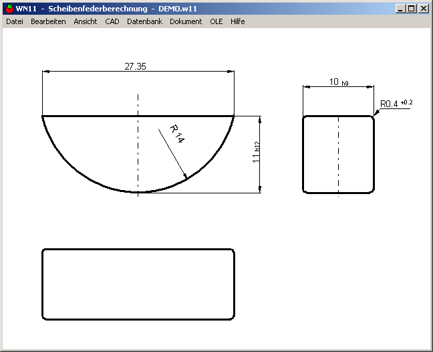Click the WN11 application icon in title bar
The height and width of the screenshot is (352, 433).
point(9,9)
